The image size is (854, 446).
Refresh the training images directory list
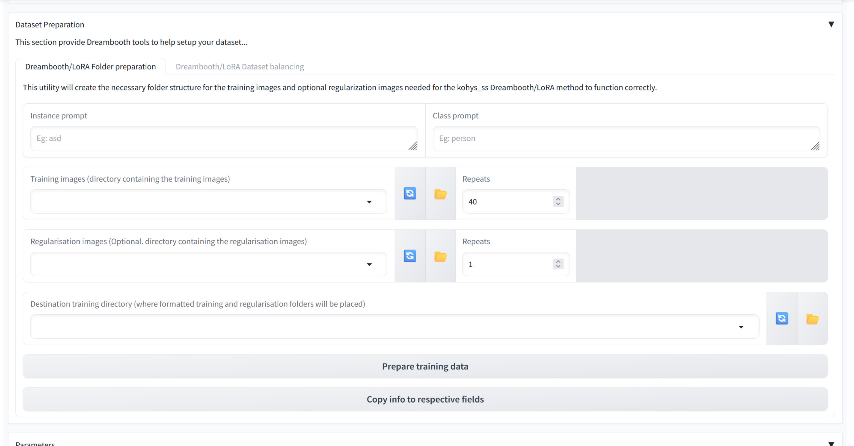pyautogui.click(x=410, y=193)
